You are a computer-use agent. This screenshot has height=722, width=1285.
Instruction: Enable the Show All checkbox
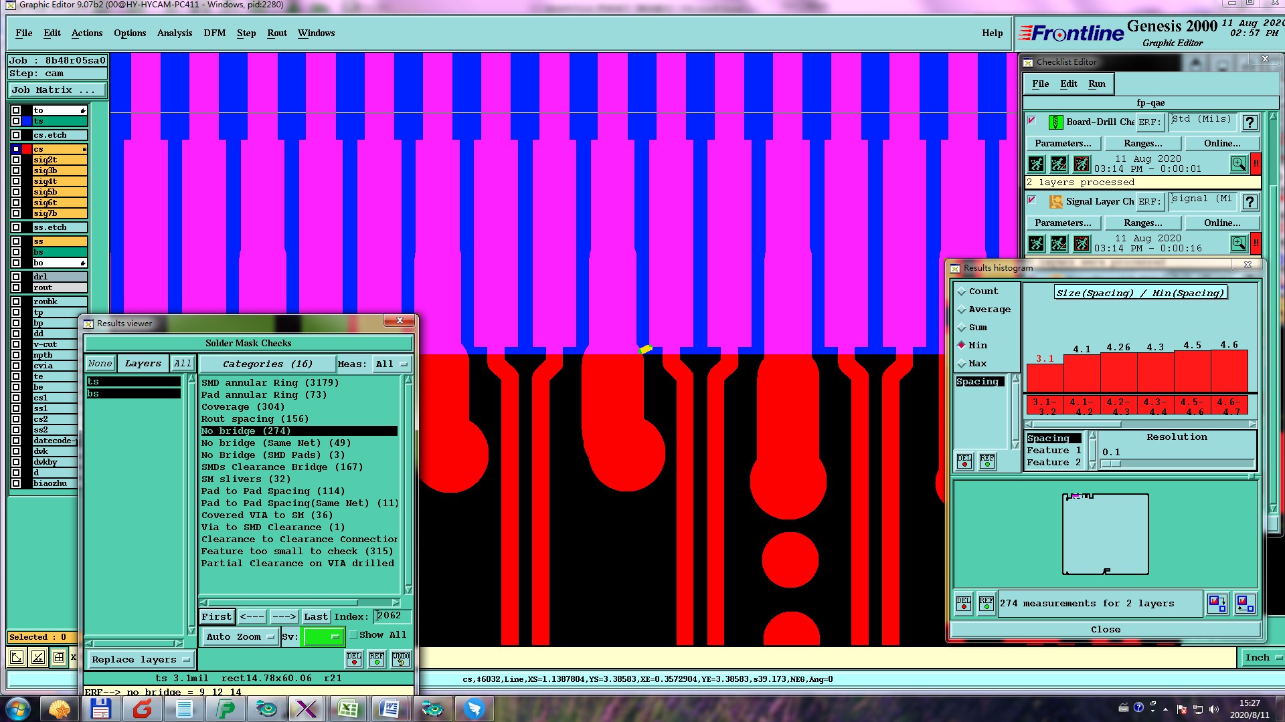[x=353, y=635]
